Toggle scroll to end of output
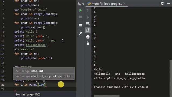Image resolution: width=172 pixels, height=97 pixels. 88,30
